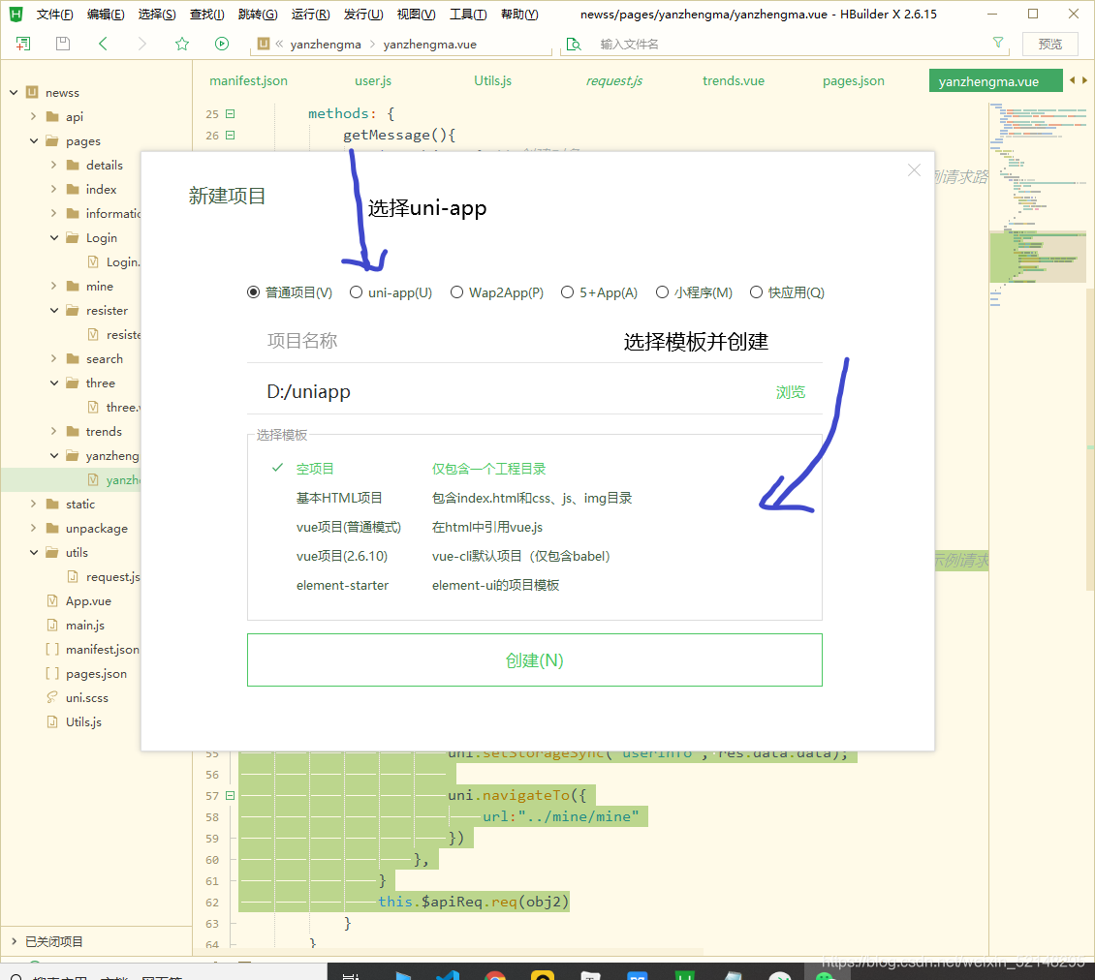This screenshot has width=1095, height=980.
Task: Click the yanzhengma breadcrumb segment
Action: point(326,44)
